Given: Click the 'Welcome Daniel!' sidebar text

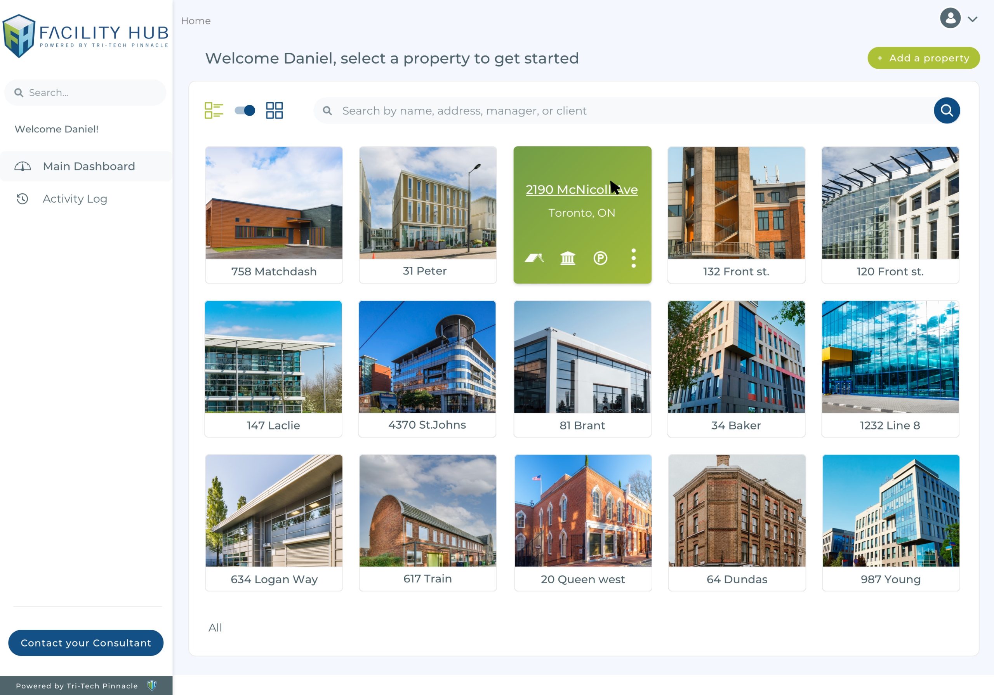Looking at the screenshot, I should click(x=56, y=129).
